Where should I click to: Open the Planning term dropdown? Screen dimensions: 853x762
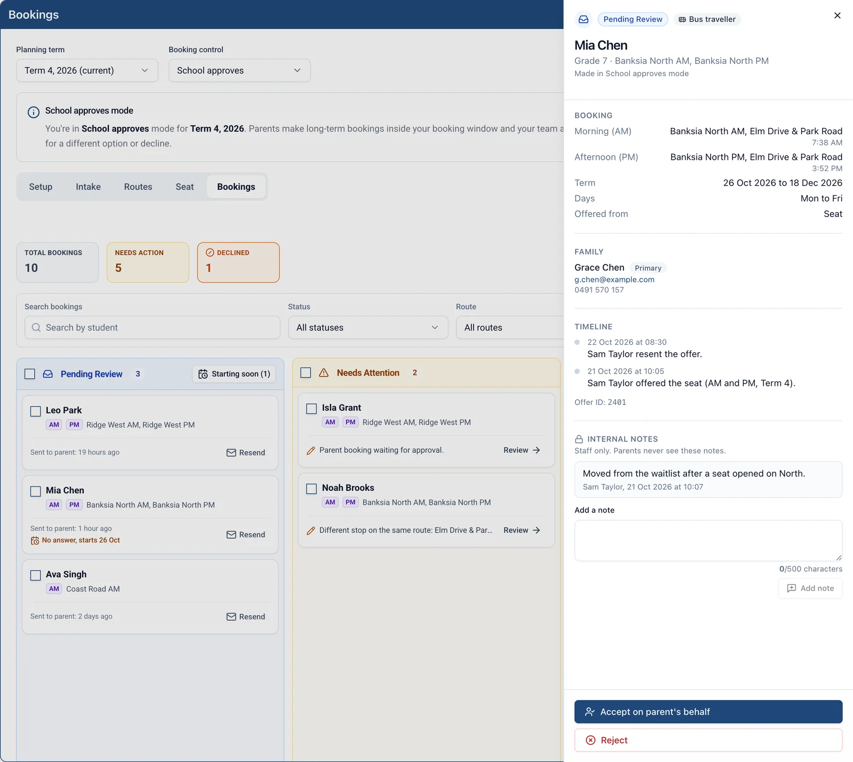(87, 70)
